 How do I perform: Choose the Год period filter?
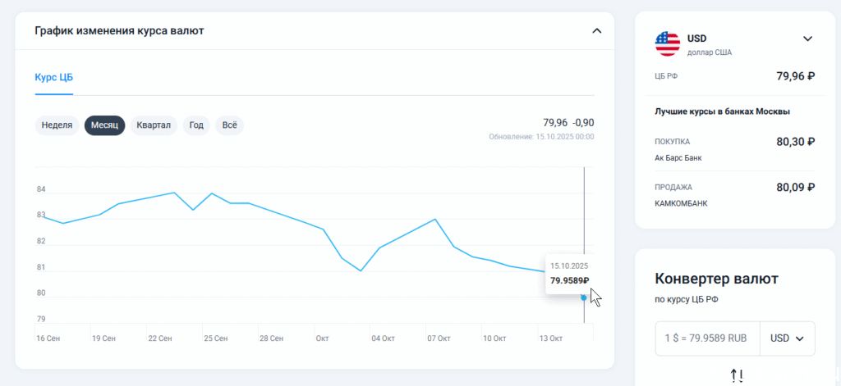[x=196, y=125]
